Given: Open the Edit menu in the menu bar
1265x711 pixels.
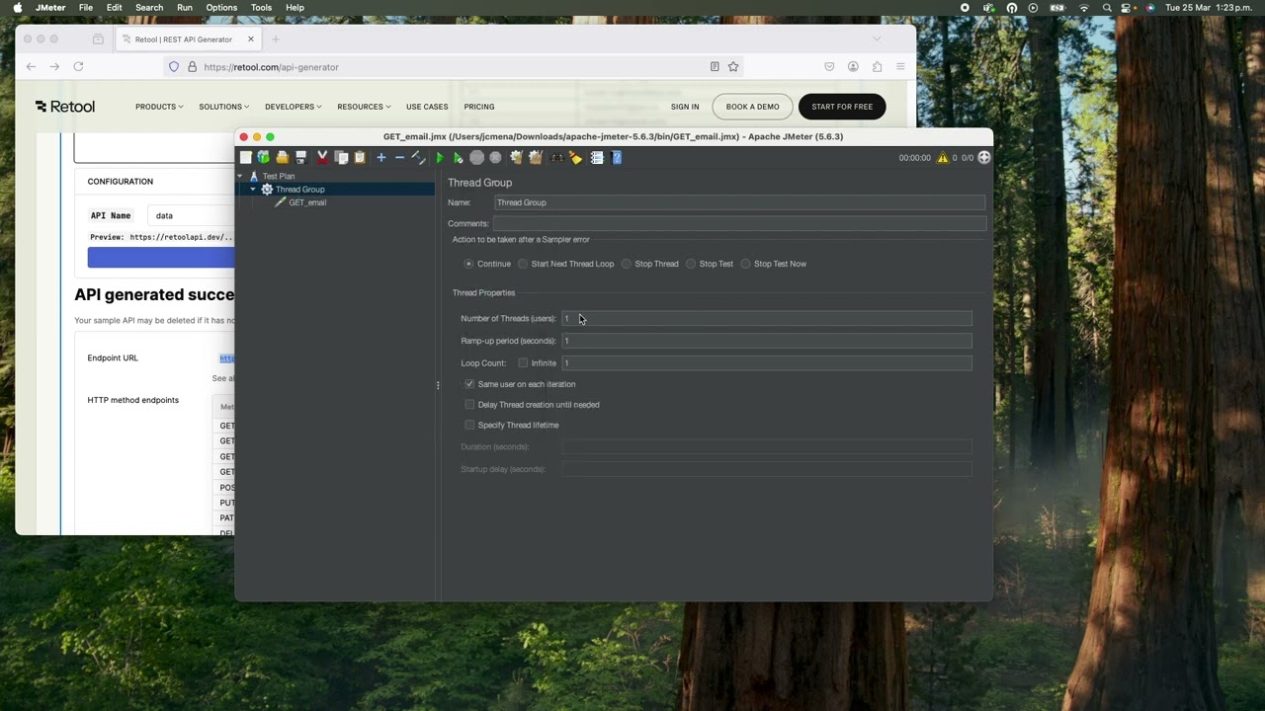Looking at the screenshot, I should click(115, 8).
